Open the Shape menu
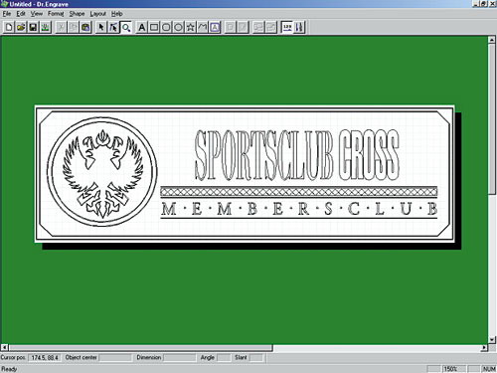Screen dimensions: 497x373 pyautogui.click(x=77, y=14)
